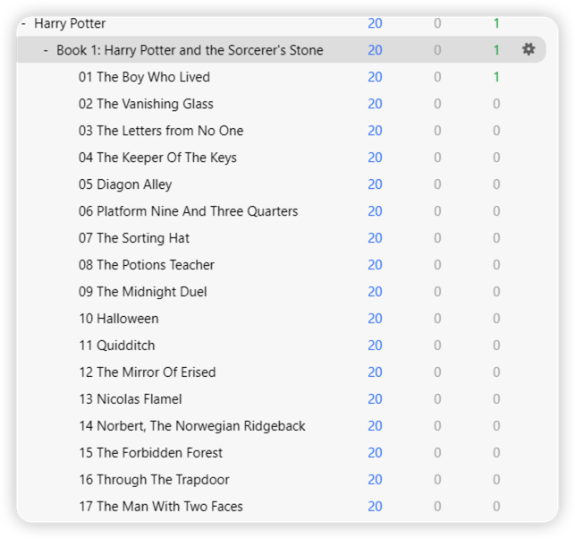Select deck 07 The Sorting Hat
Screen dimensions: 575x539
[134, 238]
